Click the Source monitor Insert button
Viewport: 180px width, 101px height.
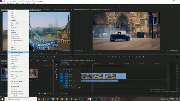[48, 57]
